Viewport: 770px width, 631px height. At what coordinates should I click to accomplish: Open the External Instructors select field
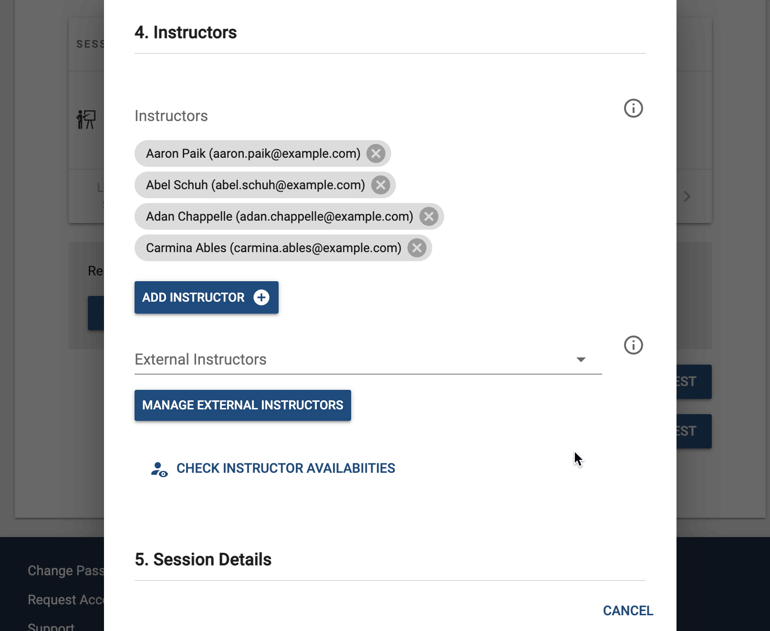pos(368,359)
